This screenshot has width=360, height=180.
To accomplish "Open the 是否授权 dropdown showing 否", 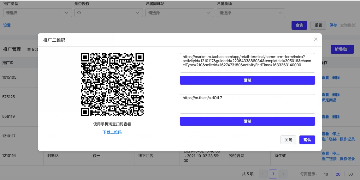I will point(109,13).
